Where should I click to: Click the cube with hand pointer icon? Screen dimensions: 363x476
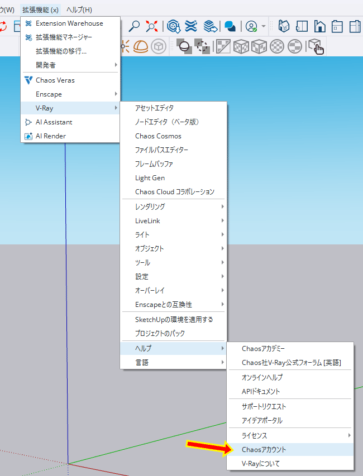(x=316, y=47)
